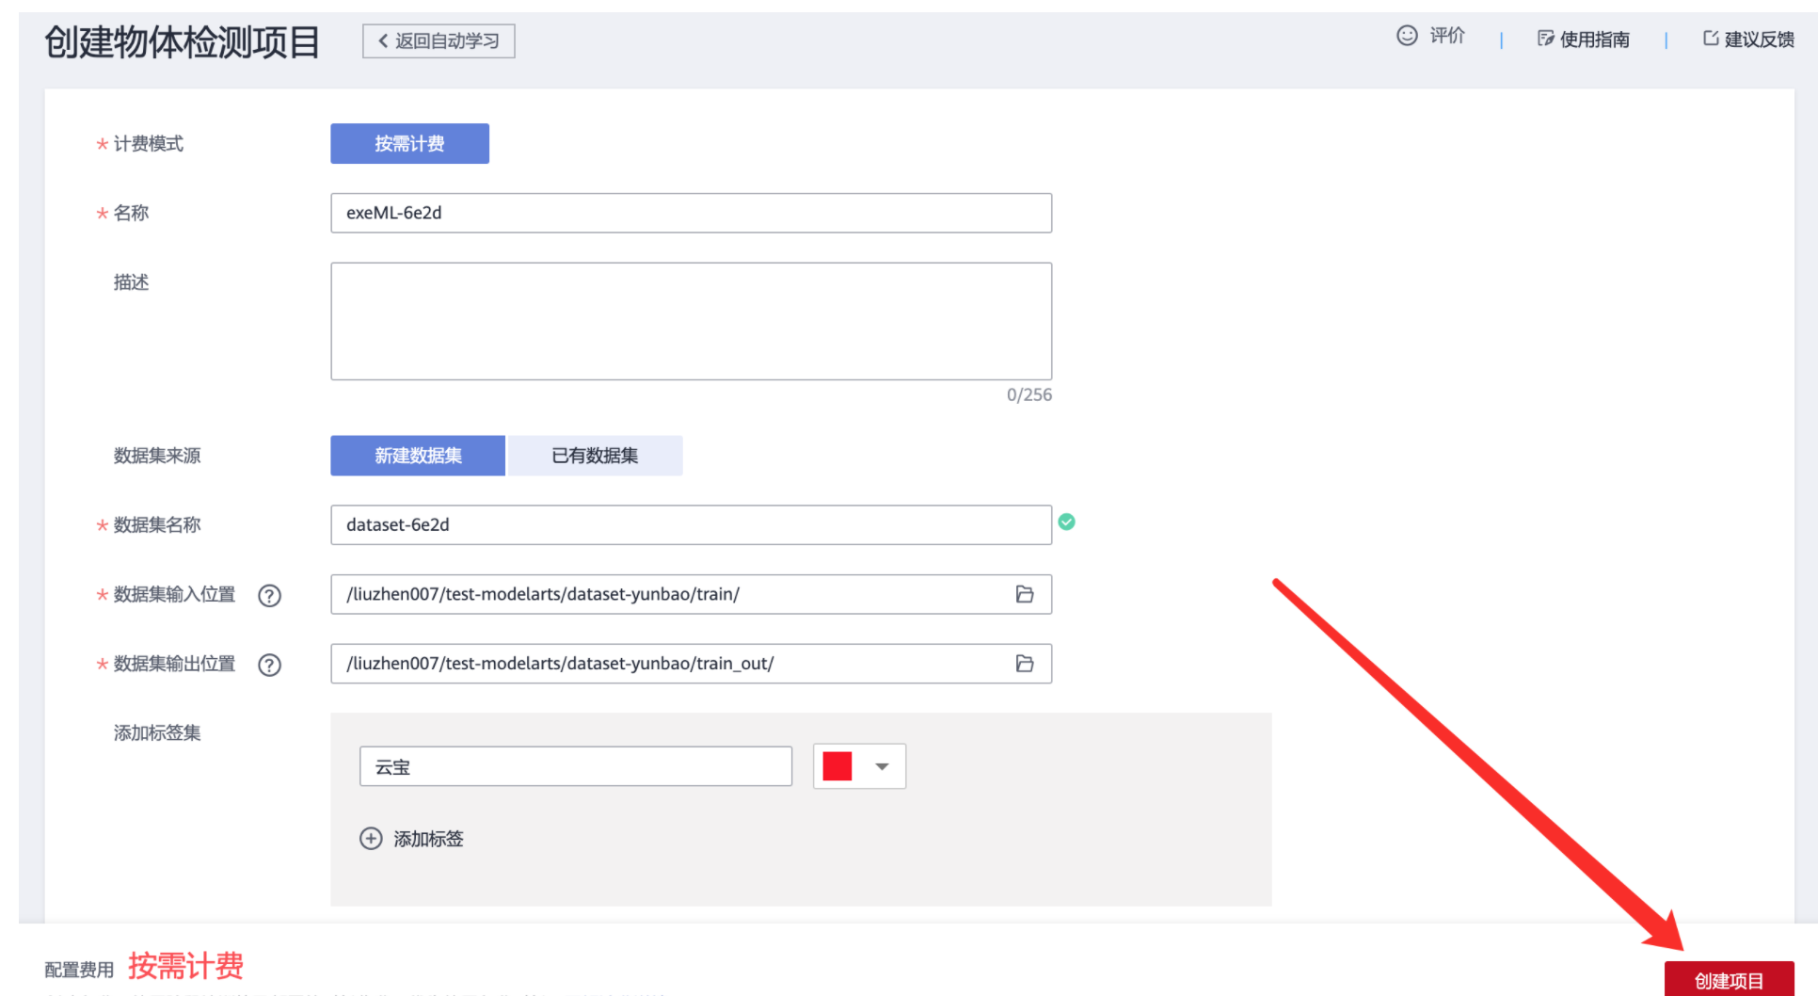Open the usage guide document icon
The height and width of the screenshot is (996, 1818).
pos(1545,39)
